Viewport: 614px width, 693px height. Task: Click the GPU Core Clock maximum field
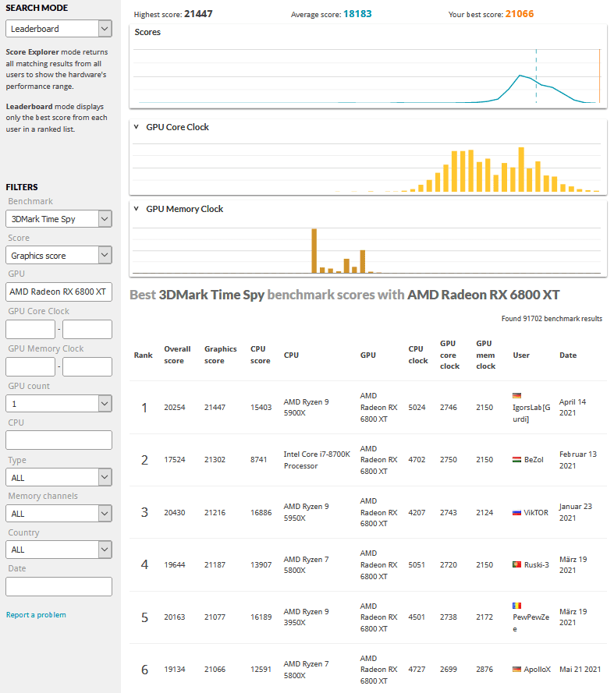(87, 329)
